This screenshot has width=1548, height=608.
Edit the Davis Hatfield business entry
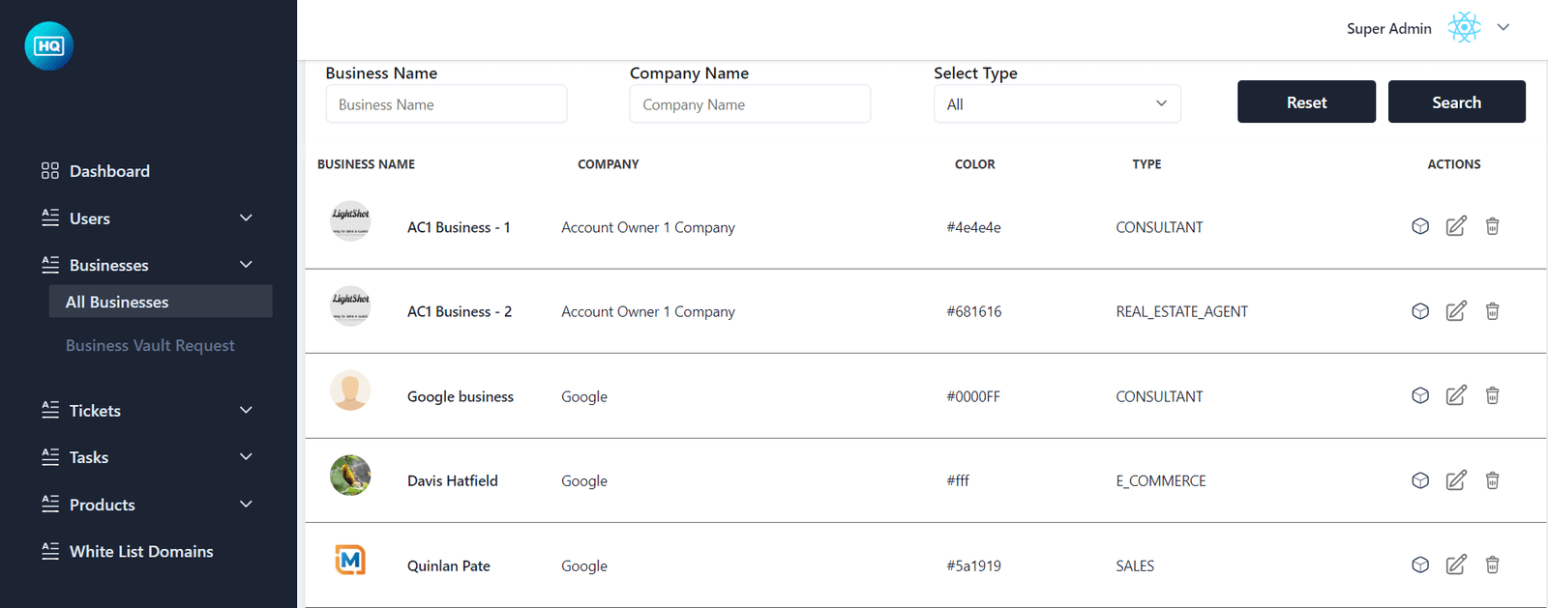point(1455,480)
